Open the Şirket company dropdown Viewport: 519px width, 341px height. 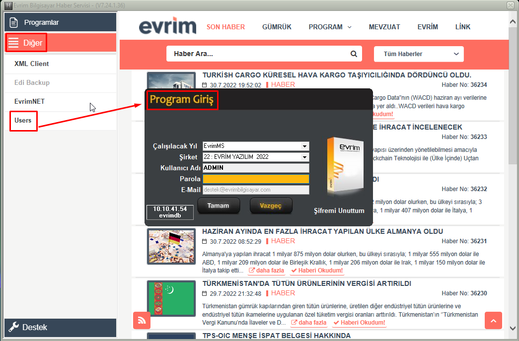256,157
